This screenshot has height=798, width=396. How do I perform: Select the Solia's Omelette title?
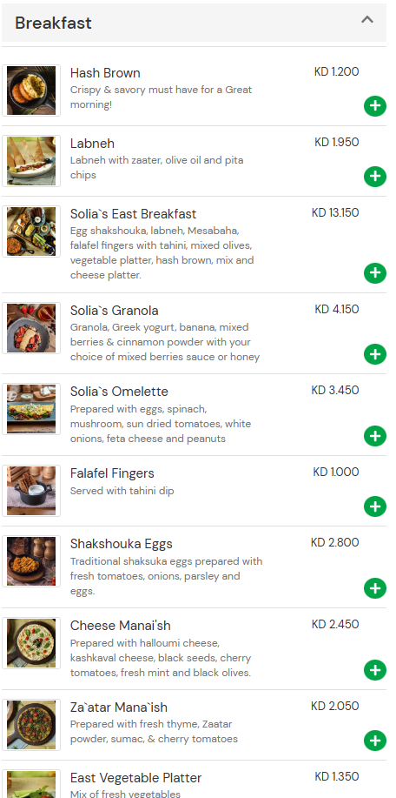pyautogui.click(x=119, y=392)
